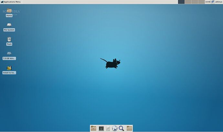
Task: Select the 7.0 GB Volume drive icon
Action: coord(9,54)
